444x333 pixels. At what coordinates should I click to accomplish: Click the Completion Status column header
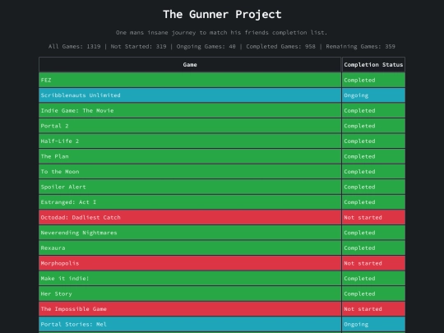(373, 65)
